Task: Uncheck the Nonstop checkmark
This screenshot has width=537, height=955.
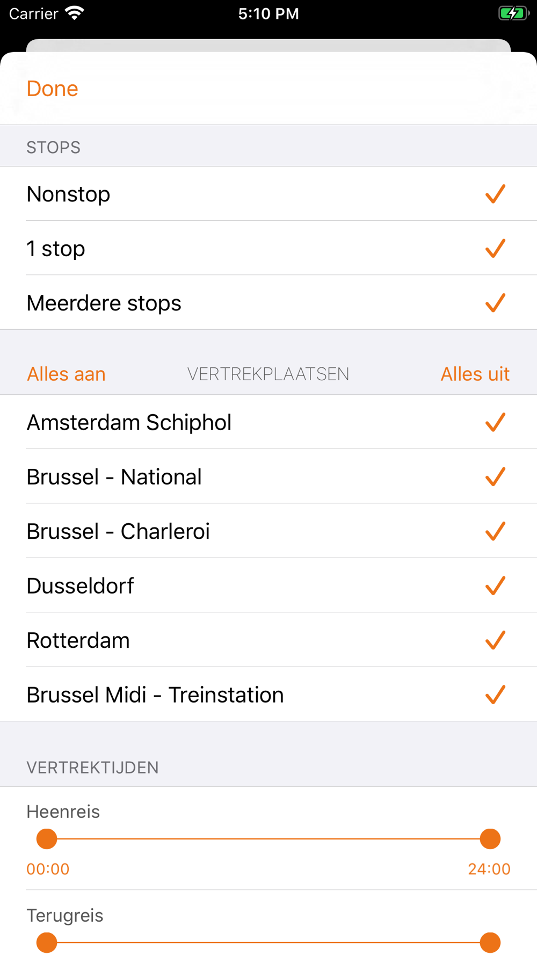Action: [495, 194]
